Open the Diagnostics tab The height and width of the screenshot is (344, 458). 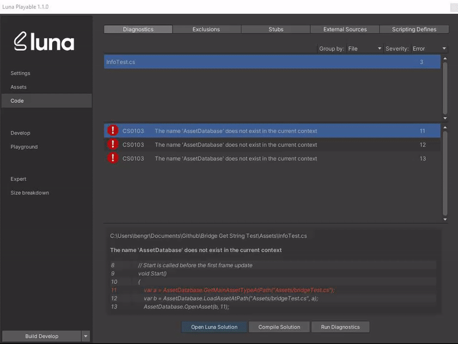tap(138, 29)
